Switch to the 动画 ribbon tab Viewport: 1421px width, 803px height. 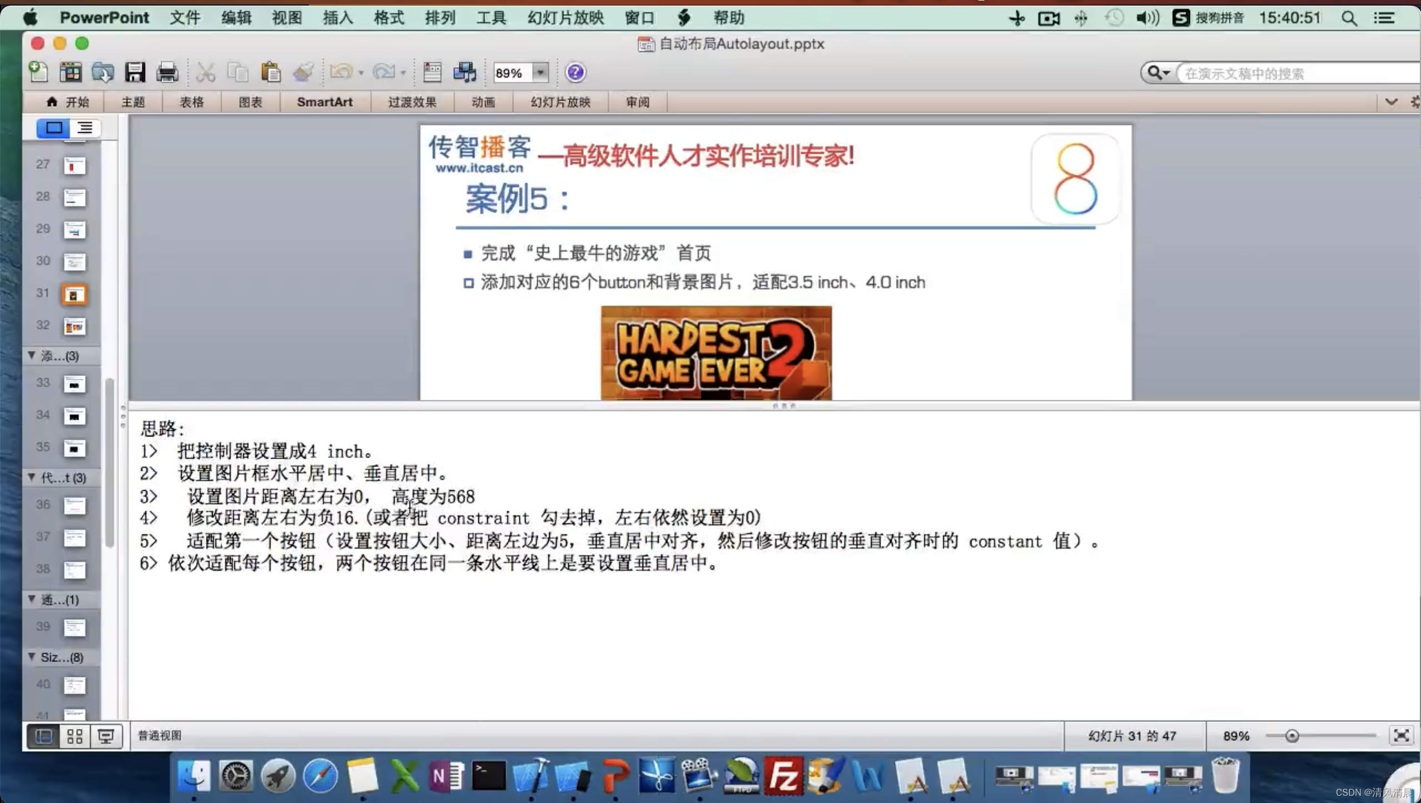483,102
